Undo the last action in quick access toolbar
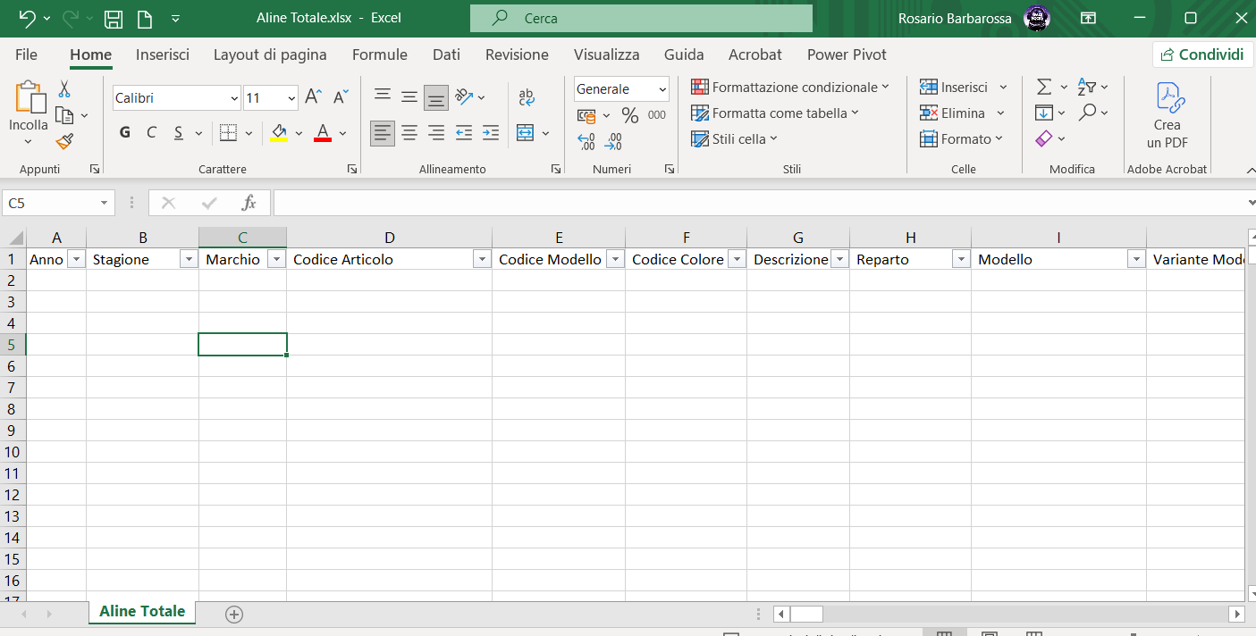 click(27, 18)
